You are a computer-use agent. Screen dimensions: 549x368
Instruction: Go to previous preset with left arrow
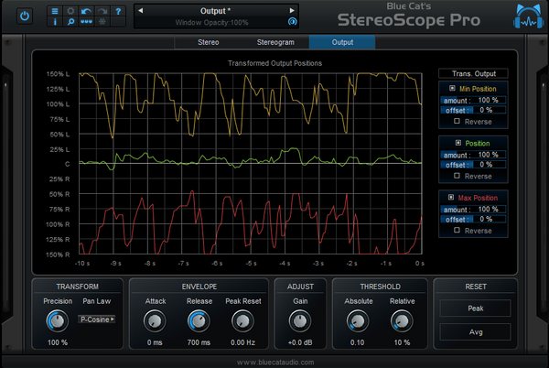141,11
